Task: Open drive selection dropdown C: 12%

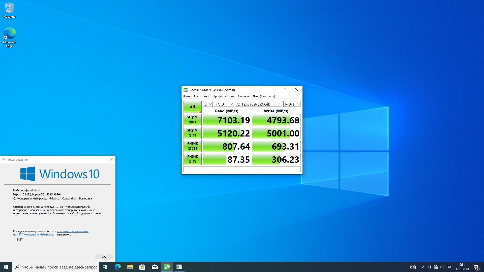Action: coord(258,104)
